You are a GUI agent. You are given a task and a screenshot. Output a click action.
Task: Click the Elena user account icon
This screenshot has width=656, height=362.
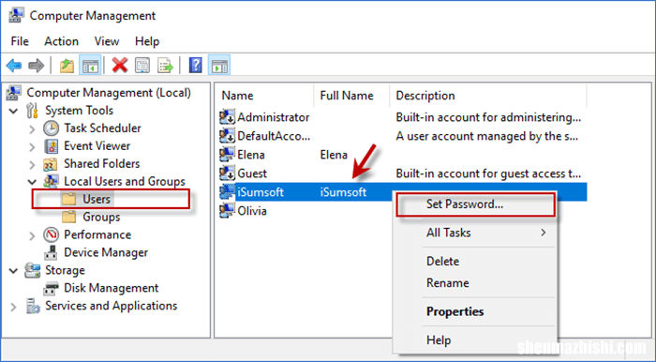[x=227, y=155]
